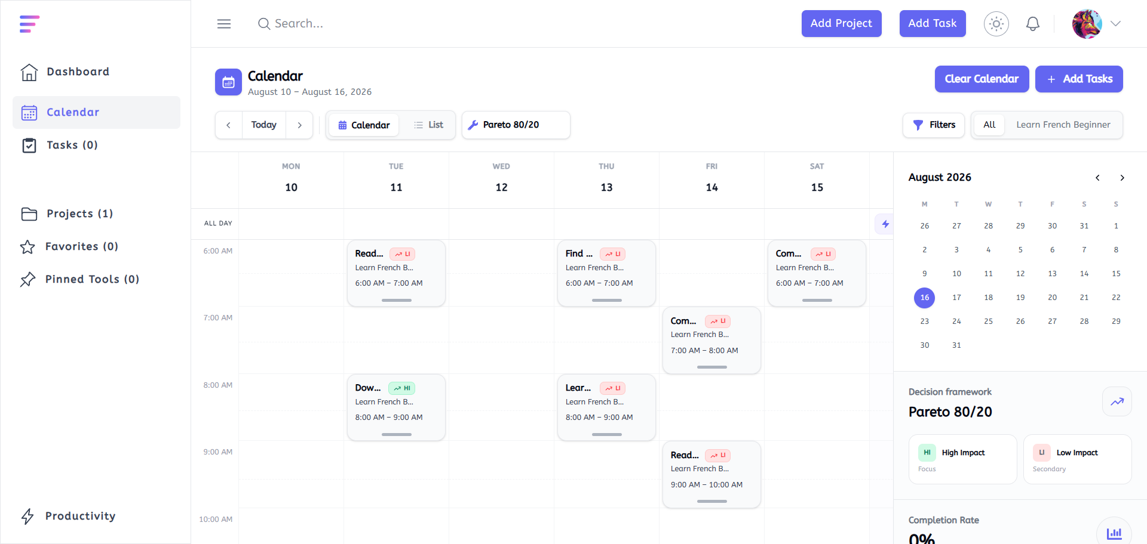Click the Low Impact LI badge
Image resolution: width=1147 pixels, height=544 pixels.
coord(1042,453)
